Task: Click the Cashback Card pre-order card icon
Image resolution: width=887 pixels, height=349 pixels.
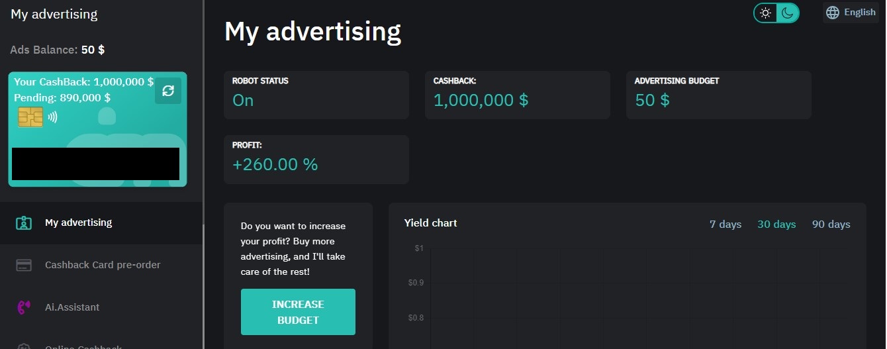Action: coord(24,265)
